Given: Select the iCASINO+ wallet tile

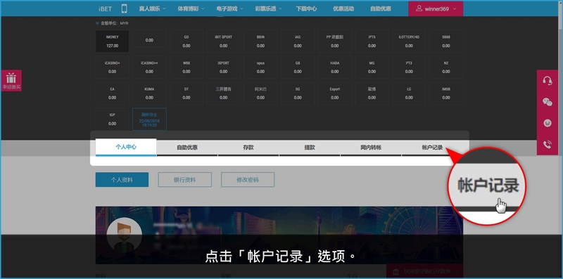Looking at the screenshot, I should 113,67.
